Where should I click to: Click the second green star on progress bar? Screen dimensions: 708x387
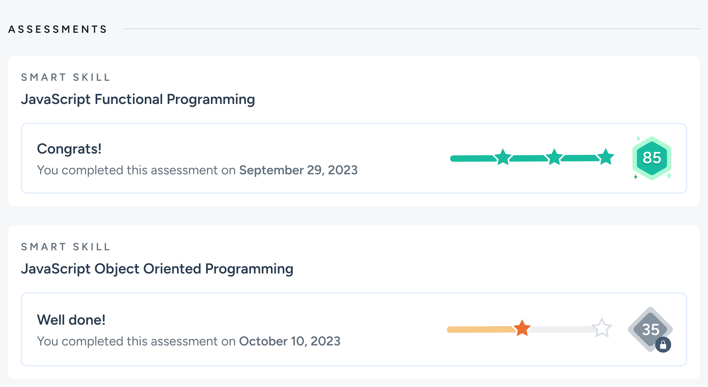pyautogui.click(x=554, y=157)
